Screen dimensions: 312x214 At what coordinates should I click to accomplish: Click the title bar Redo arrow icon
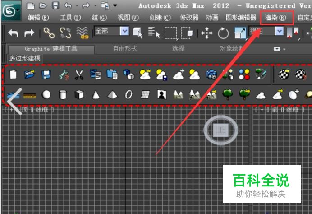tap(86, 5)
